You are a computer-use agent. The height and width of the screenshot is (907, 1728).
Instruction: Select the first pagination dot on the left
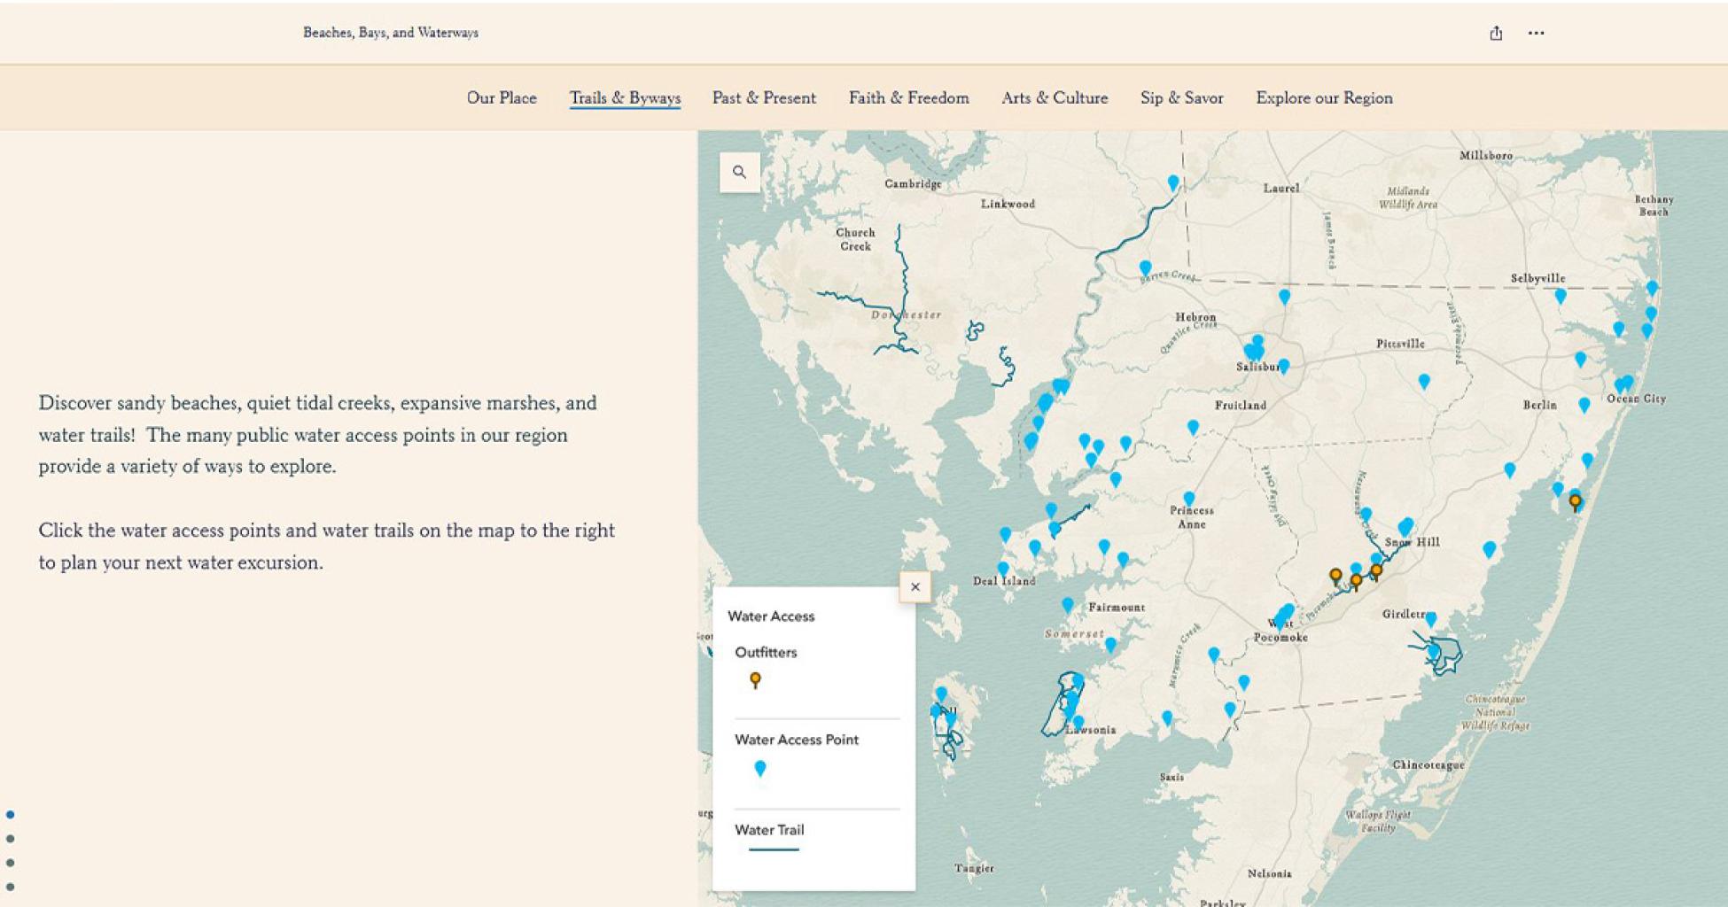click(10, 815)
